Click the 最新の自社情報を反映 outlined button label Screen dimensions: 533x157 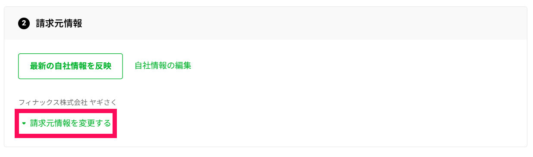click(70, 66)
